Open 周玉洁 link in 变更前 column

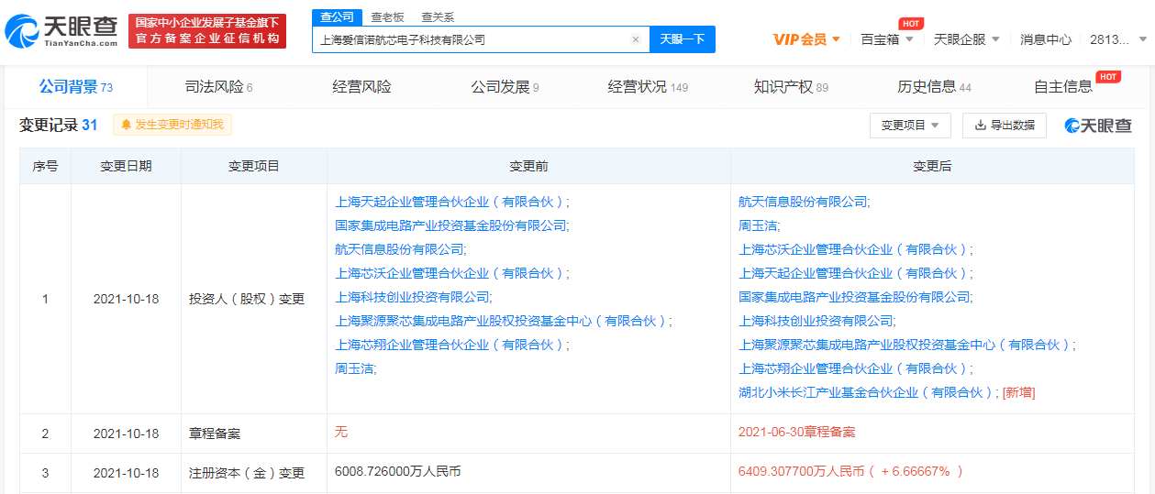tap(355, 368)
